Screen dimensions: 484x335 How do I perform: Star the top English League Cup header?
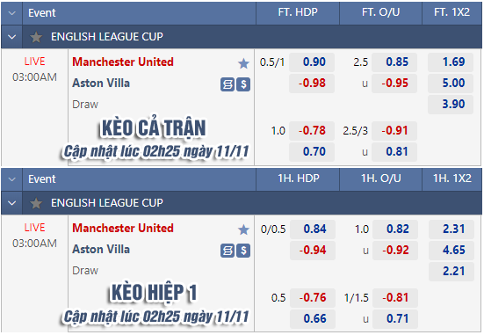(36, 37)
